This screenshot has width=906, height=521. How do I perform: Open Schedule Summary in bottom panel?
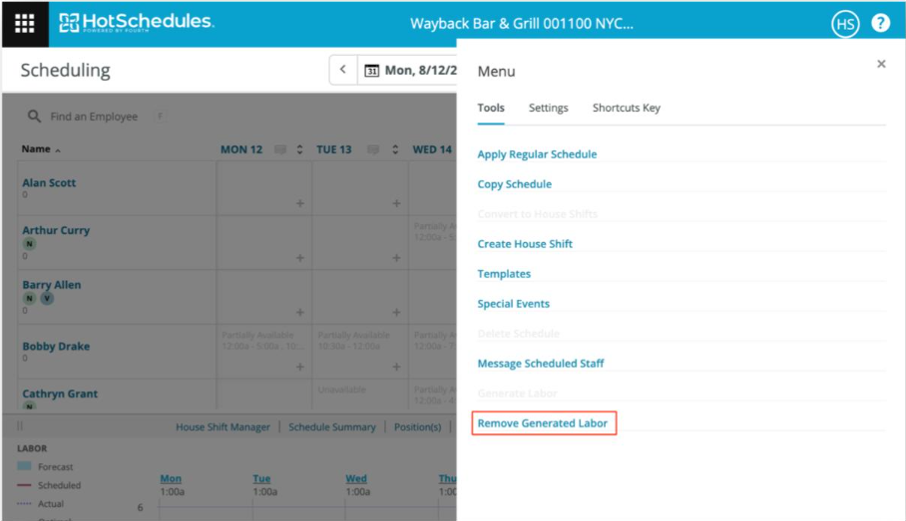point(332,427)
